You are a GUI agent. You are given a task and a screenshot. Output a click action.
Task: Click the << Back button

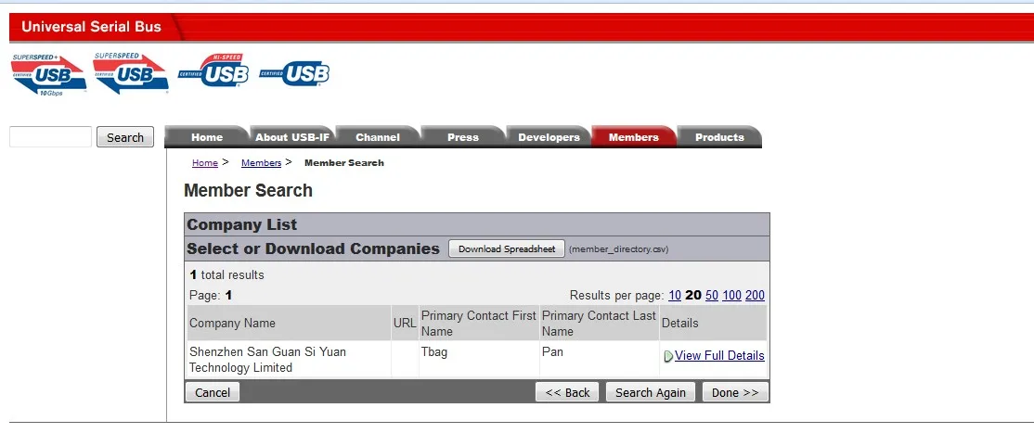(x=567, y=392)
